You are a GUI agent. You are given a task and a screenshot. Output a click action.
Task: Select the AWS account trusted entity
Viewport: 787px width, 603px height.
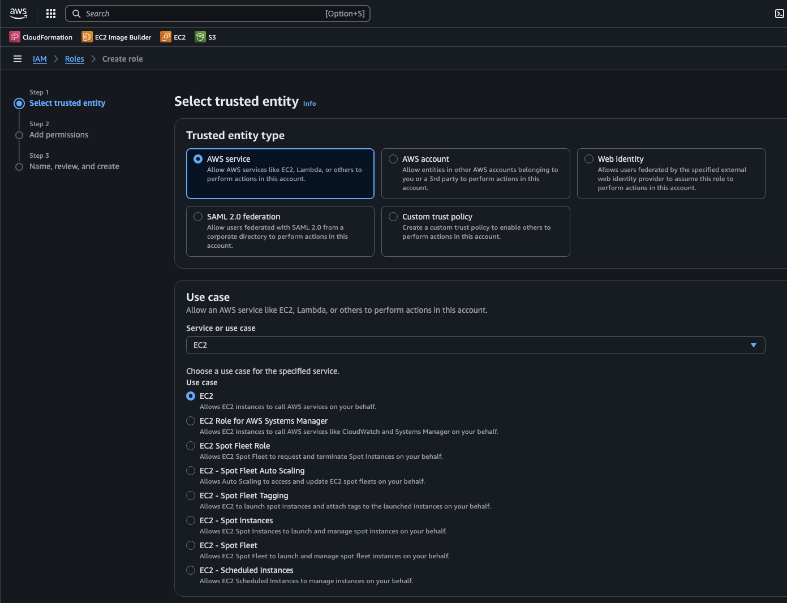tap(393, 159)
